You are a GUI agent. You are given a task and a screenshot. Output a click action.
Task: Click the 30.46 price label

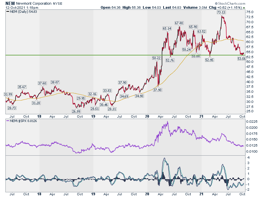[104, 105]
